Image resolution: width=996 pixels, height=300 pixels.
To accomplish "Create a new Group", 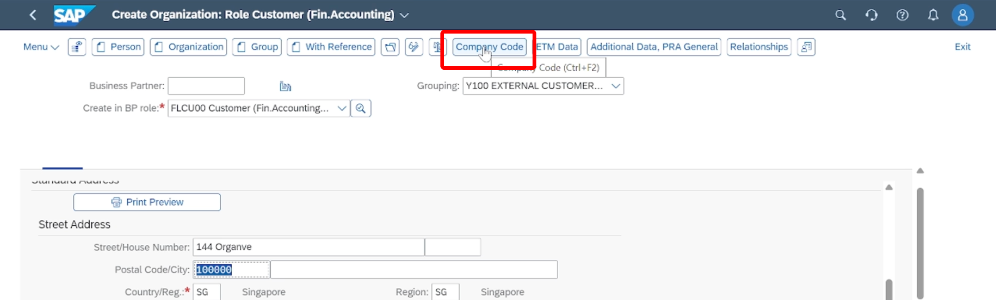I will point(257,47).
